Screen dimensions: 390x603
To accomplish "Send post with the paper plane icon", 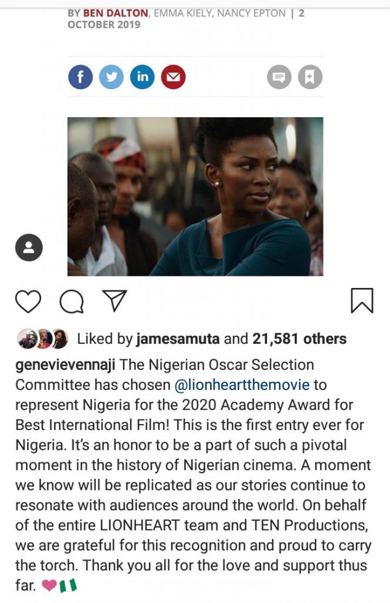I will coord(115,301).
